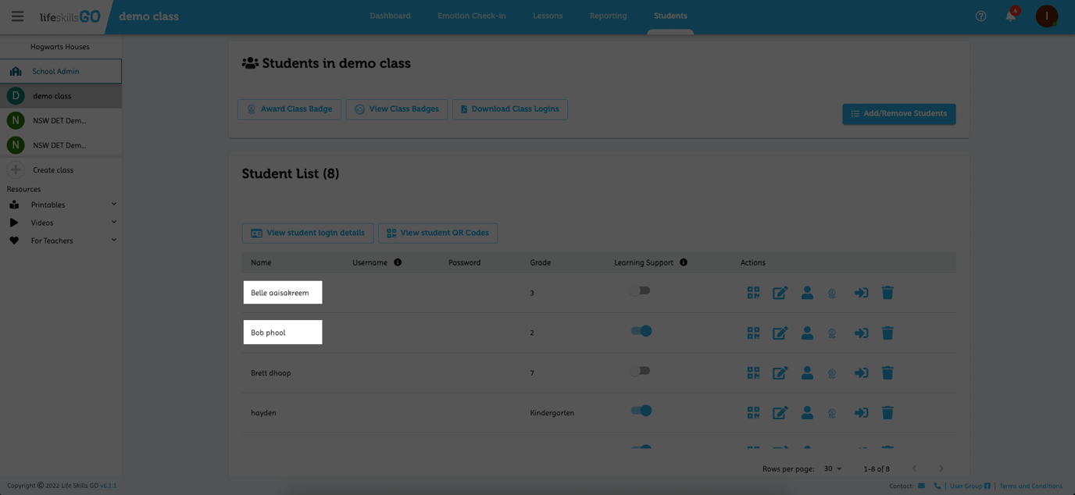Award badge to Bob phool

pyautogui.click(x=832, y=333)
